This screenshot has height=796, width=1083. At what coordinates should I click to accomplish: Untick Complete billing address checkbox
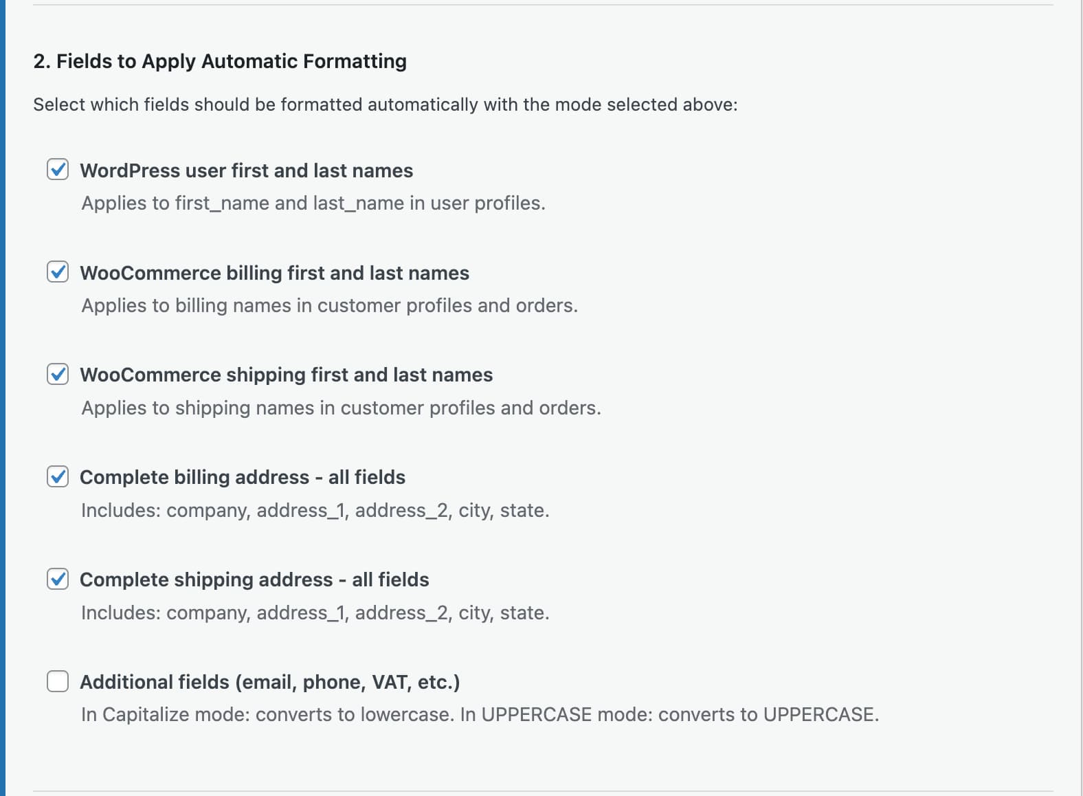58,476
